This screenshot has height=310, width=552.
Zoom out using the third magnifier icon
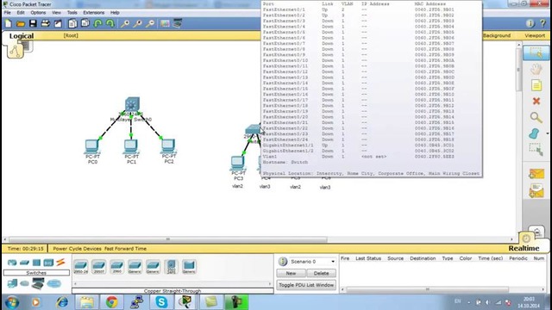click(150, 23)
